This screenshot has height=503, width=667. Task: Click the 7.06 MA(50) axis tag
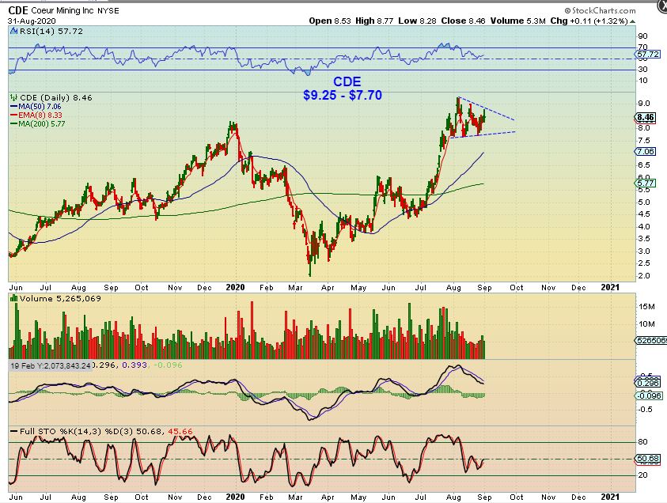646,151
